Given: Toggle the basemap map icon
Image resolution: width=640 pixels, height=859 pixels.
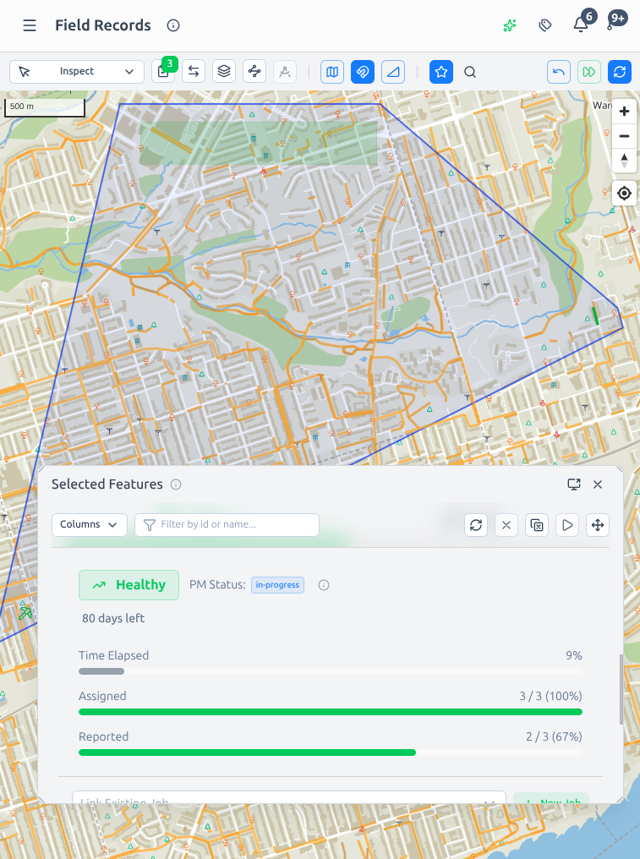Looking at the screenshot, I should coord(332,72).
